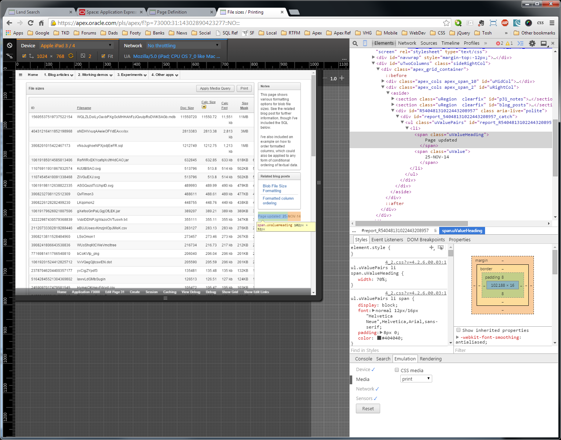
Task: Switch to the Network panel tab
Action: point(407,43)
